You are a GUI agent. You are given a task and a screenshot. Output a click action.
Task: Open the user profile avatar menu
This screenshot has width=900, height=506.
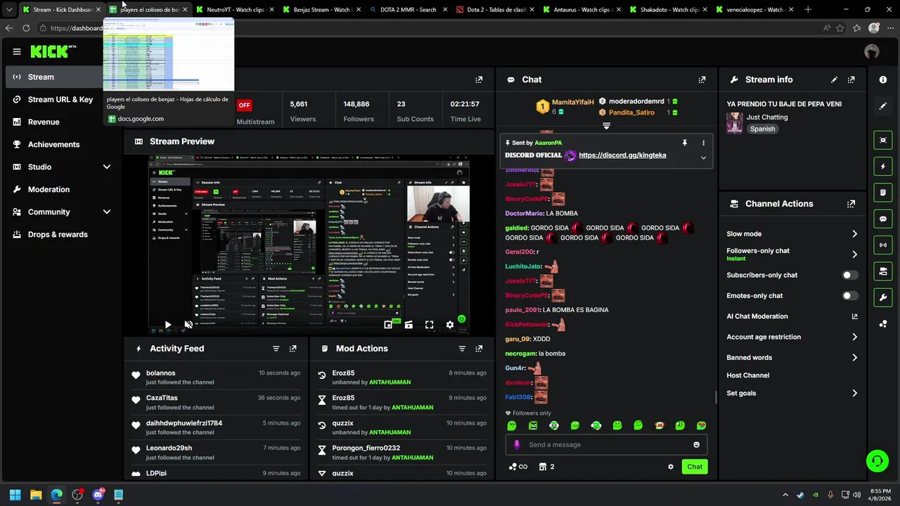coord(872,51)
